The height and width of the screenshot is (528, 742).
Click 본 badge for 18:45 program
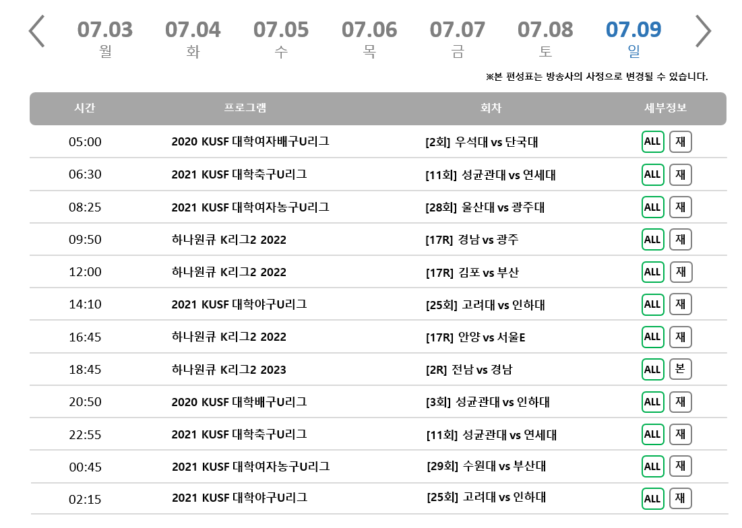pos(681,369)
